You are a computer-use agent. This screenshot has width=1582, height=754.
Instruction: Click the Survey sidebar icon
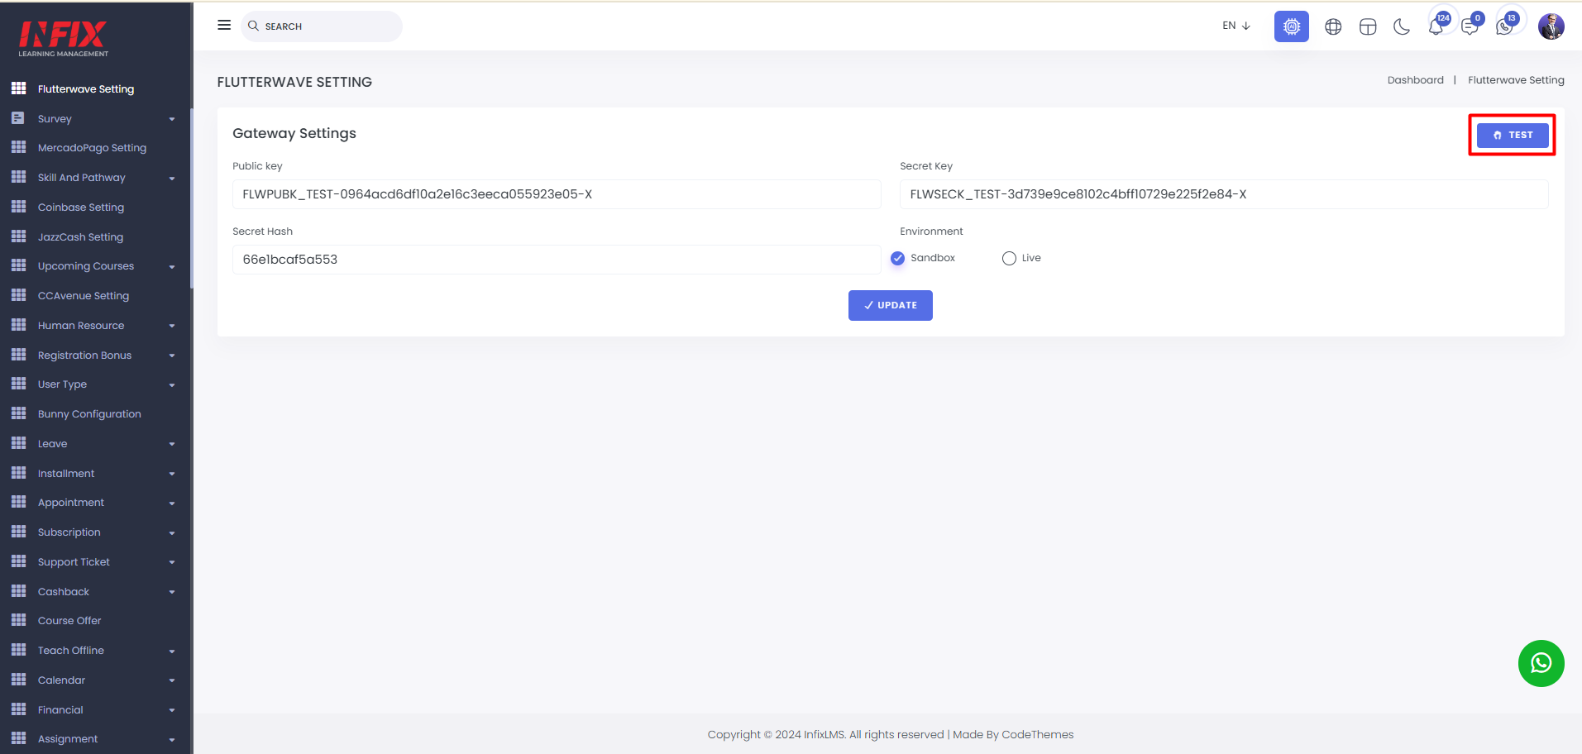point(18,118)
